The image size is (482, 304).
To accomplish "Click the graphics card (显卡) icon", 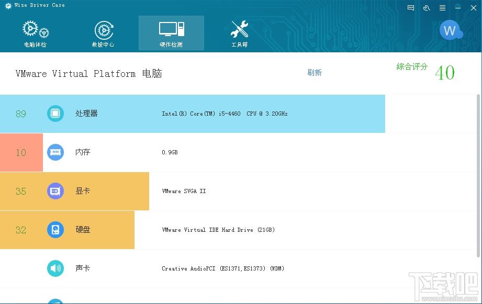I will [55, 191].
